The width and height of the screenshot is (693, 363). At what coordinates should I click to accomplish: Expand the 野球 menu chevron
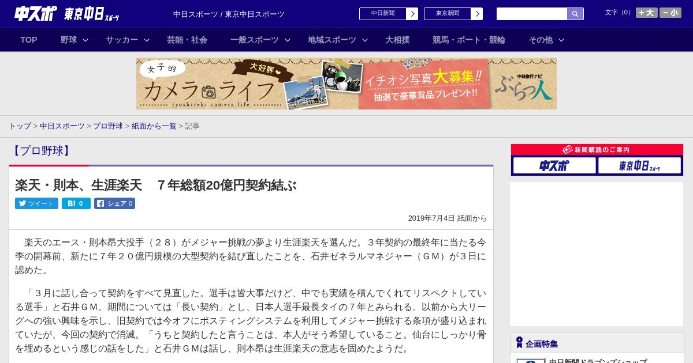coord(85,40)
